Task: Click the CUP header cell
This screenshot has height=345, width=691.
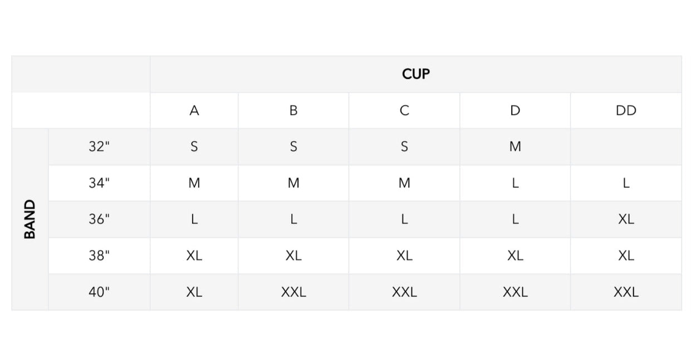Action: click(x=415, y=74)
